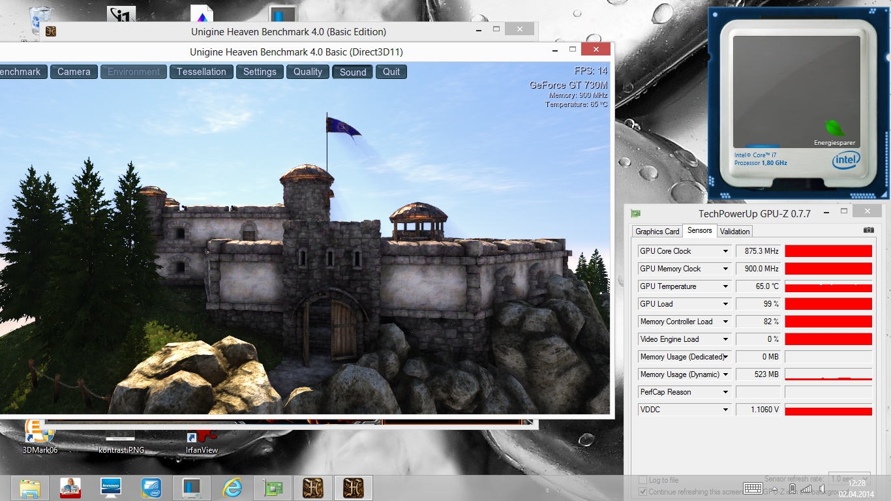Launch Internet Explorer from the taskbar
This screenshot has width=891, height=501.
(232, 488)
